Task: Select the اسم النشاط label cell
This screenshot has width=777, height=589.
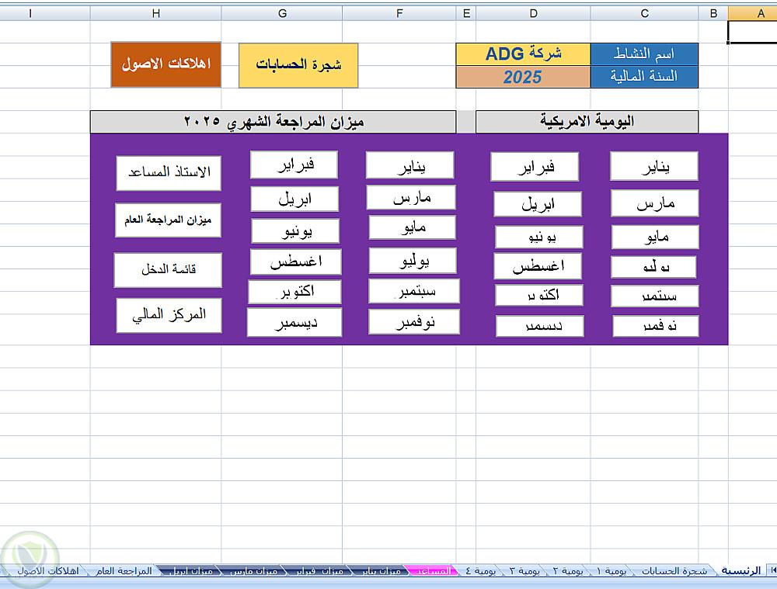Action: tap(644, 54)
